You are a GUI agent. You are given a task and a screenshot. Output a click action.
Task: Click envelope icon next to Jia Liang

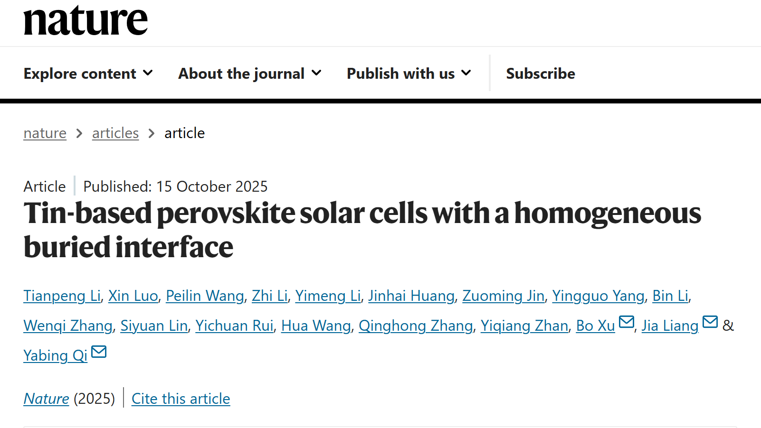pyautogui.click(x=710, y=322)
